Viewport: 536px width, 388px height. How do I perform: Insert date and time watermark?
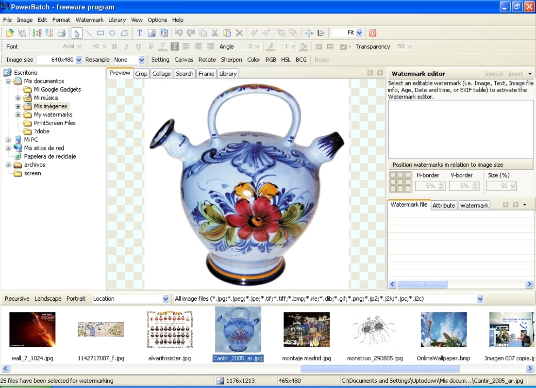coord(164,33)
